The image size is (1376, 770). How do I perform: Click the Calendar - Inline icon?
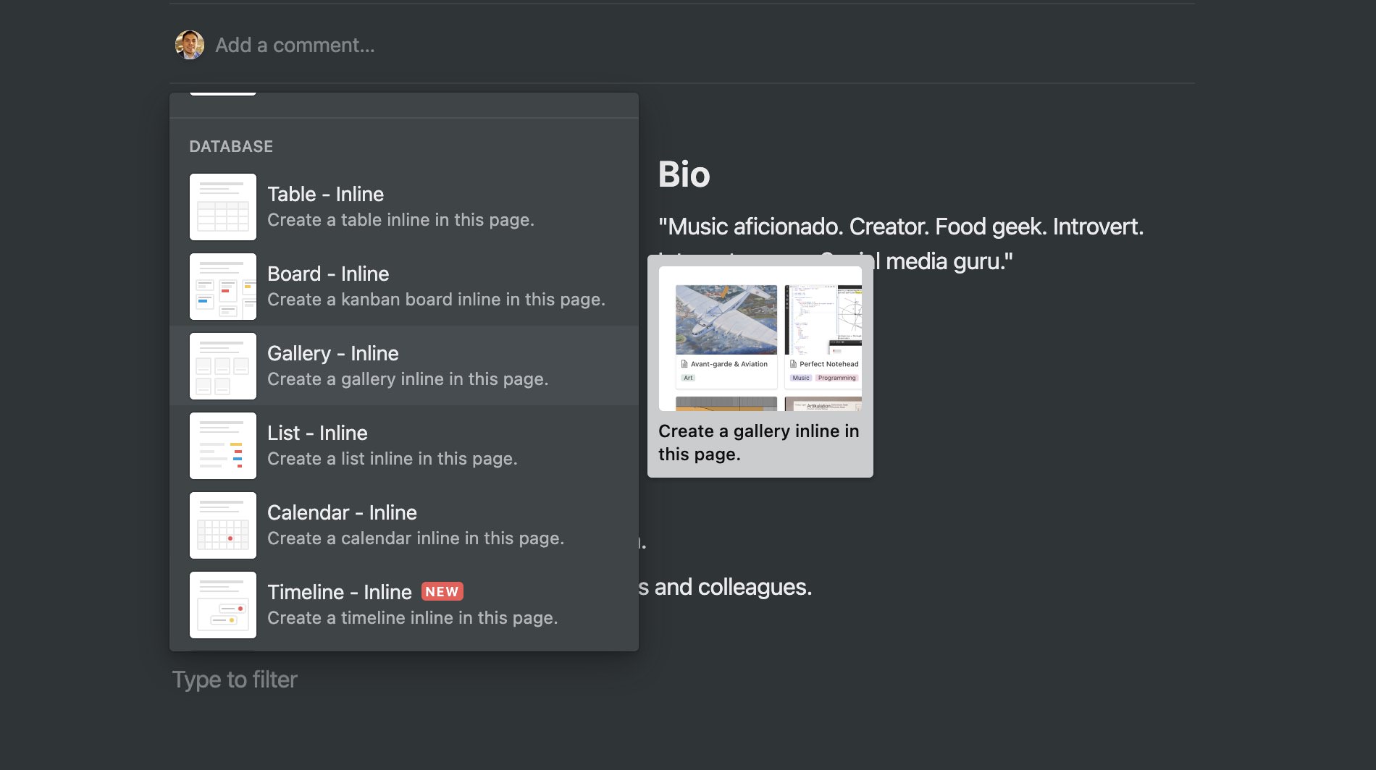[223, 525]
